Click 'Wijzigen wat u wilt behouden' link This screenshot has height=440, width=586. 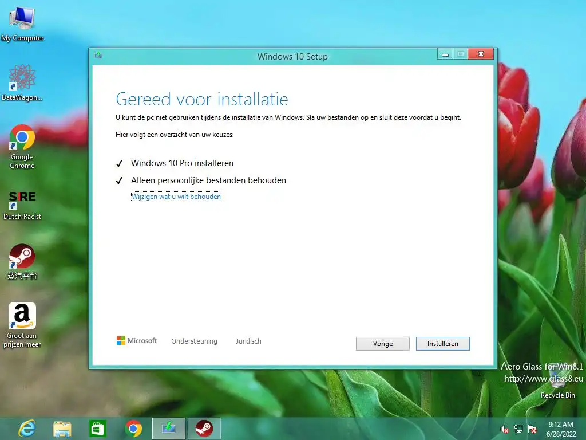click(x=176, y=197)
